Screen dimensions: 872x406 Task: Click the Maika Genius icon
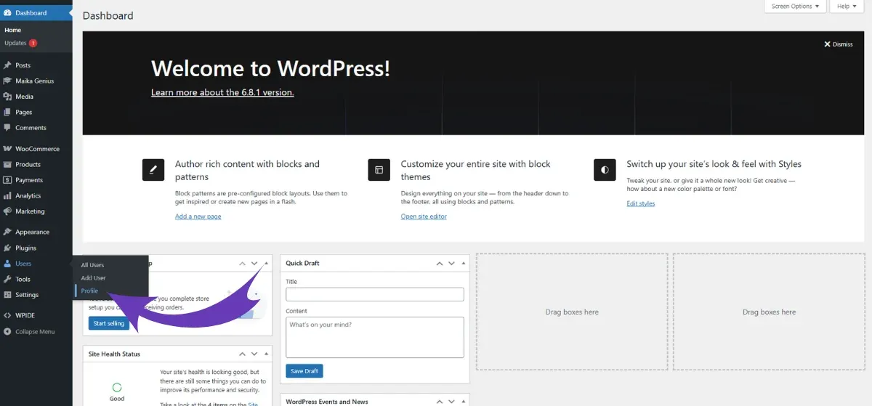(7, 81)
